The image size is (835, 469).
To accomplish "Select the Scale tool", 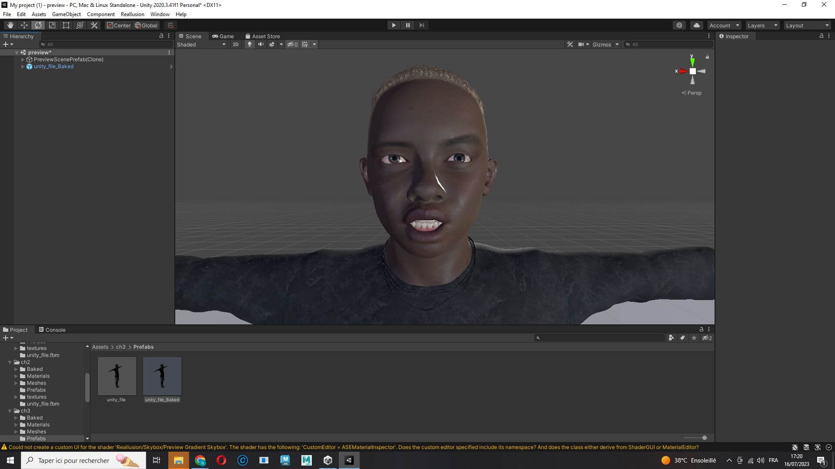I will click(x=52, y=25).
